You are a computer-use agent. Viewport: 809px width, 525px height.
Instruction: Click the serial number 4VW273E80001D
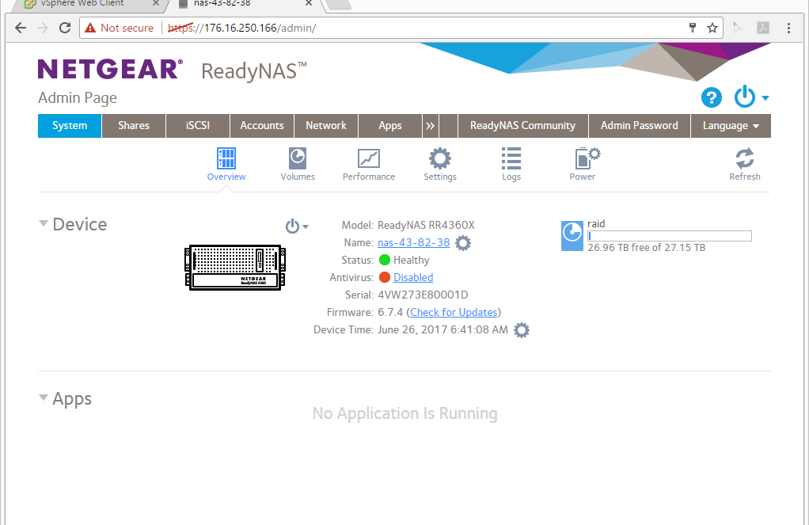(423, 295)
